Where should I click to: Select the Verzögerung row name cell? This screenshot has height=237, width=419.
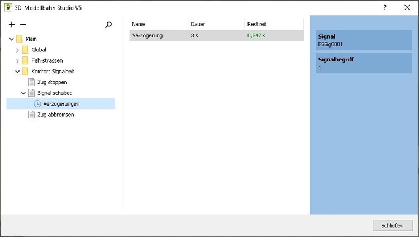(x=147, y=36)
